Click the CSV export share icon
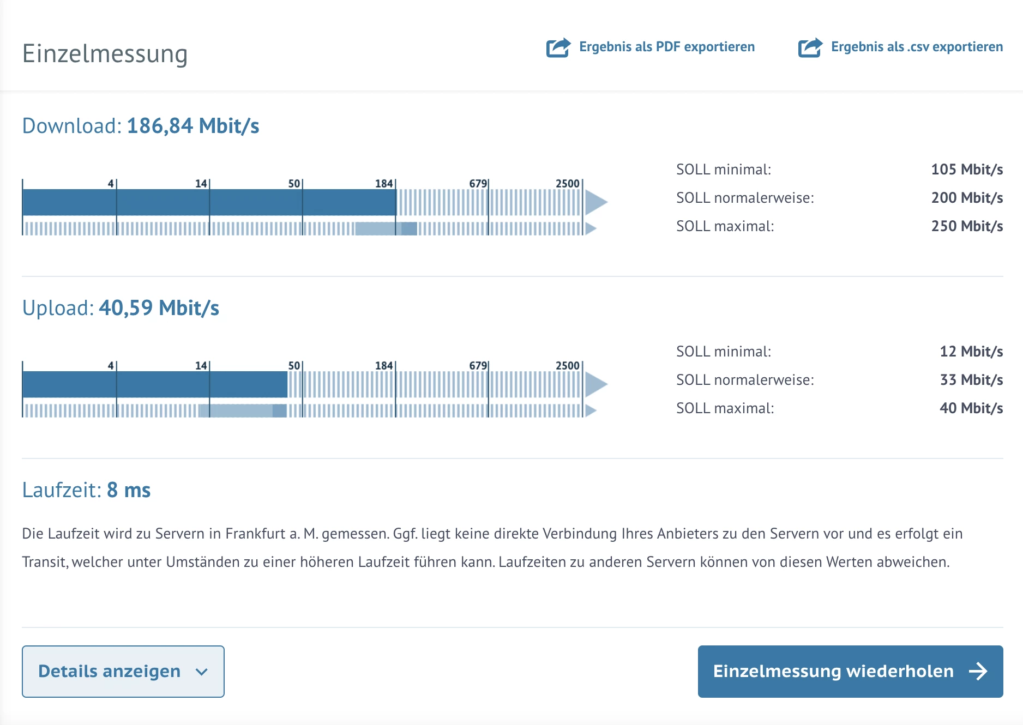This screenshot has width=1023, height=725. coord(810,47)
